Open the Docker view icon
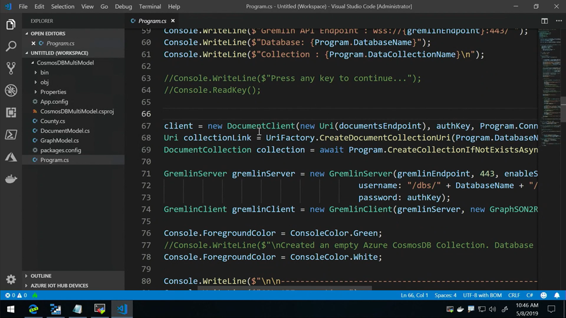The image size is (566, 318). (x=11, y=179)
